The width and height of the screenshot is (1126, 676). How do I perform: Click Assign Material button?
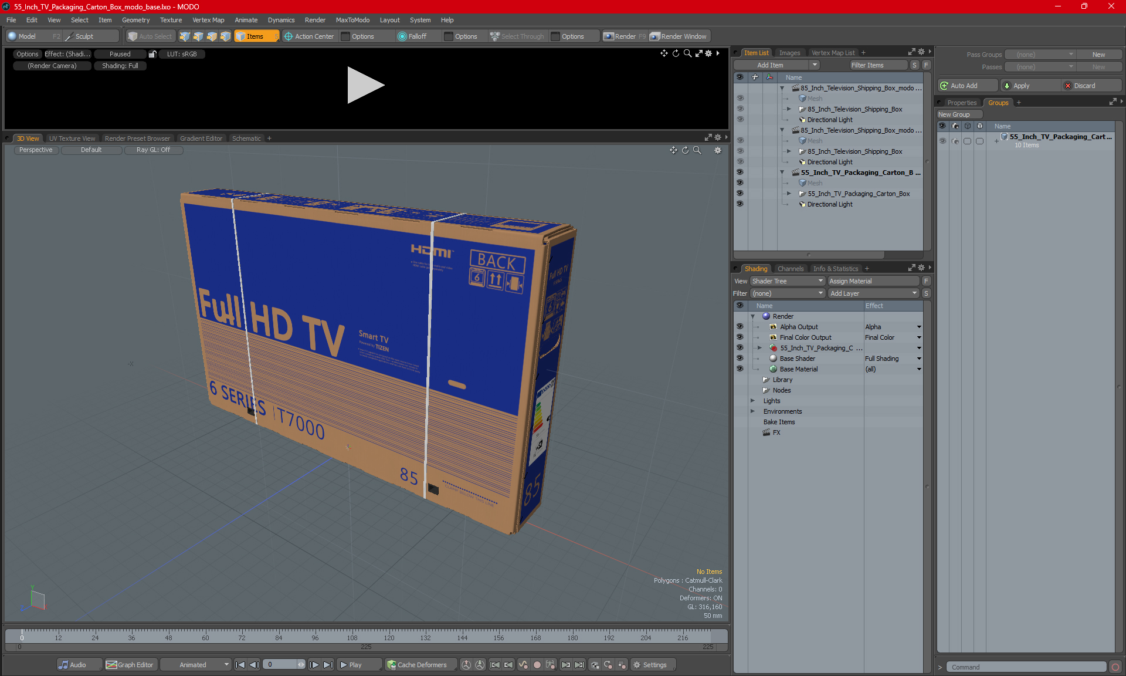874,281
